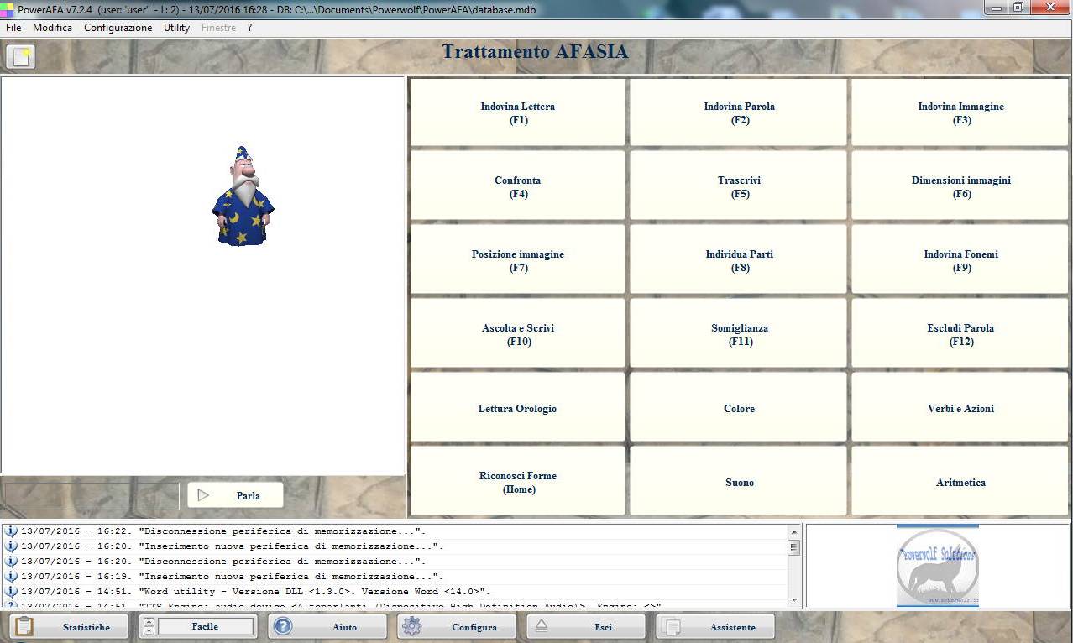The width and height of the screenshot is (1073, 643).
Task: Click the Powerwolf Solutions wolf logo
Action: point(937,566)
